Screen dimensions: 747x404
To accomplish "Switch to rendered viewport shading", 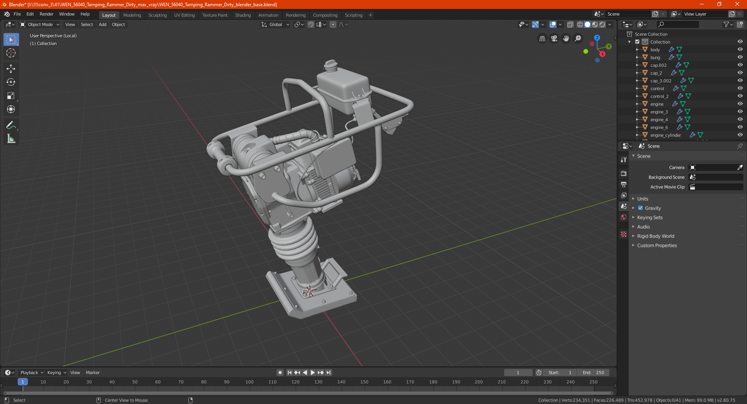I will [602, 24].
